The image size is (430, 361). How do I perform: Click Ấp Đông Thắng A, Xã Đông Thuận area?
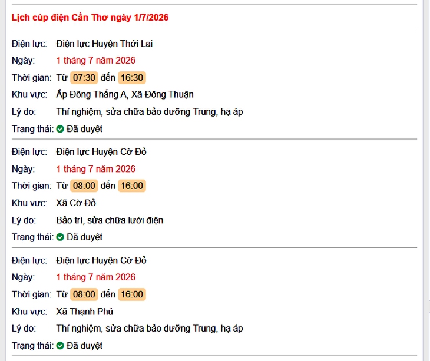(x=125, y=95)
